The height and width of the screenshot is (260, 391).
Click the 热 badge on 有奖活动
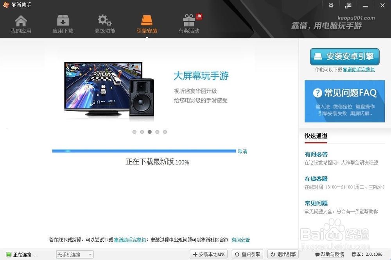pyautogui.click(x=199, y=16)
